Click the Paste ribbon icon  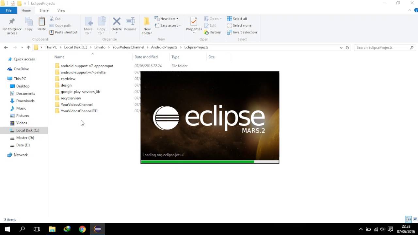[x=41, y=24]
